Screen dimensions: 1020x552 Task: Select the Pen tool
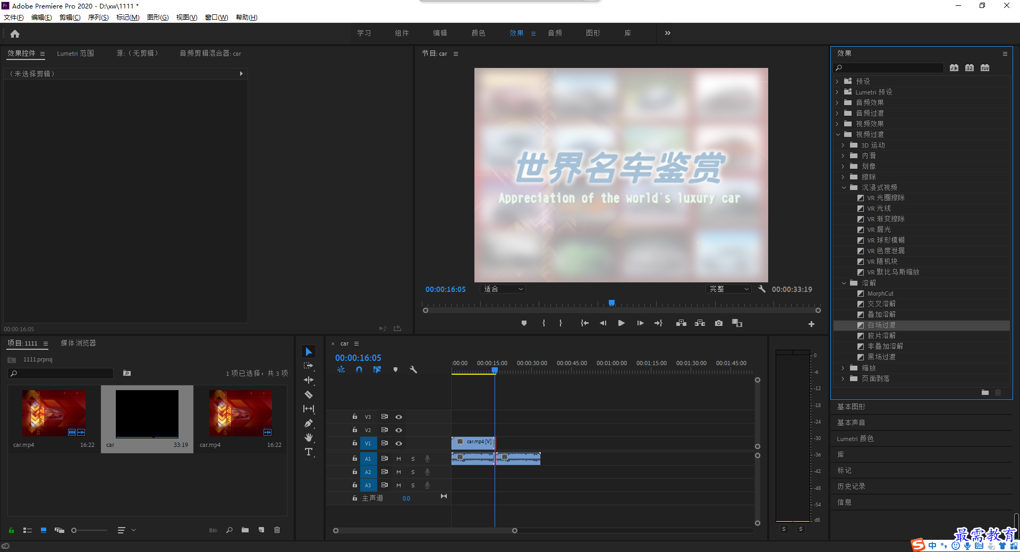point(309,423)
